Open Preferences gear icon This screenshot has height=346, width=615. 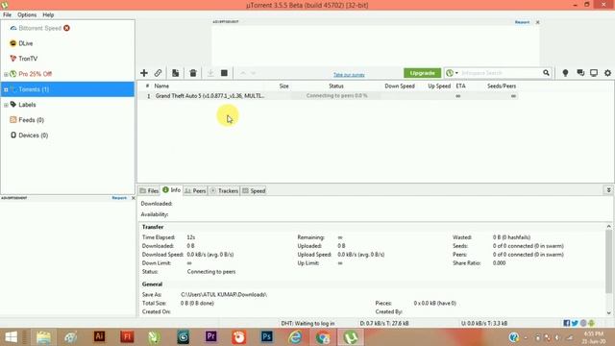[607, 73]
